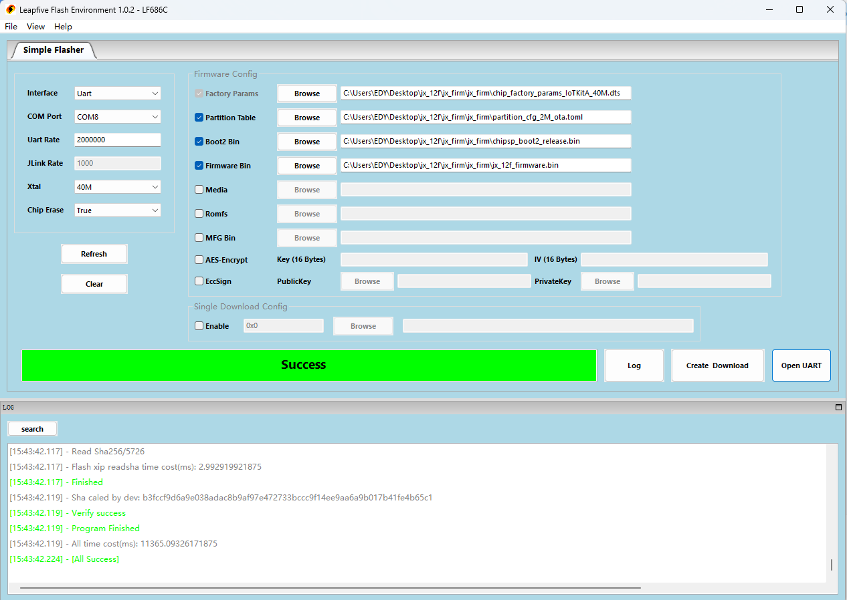847x600 pixels.
Task: Check the Media checkbox
Action: coord(199,190)
